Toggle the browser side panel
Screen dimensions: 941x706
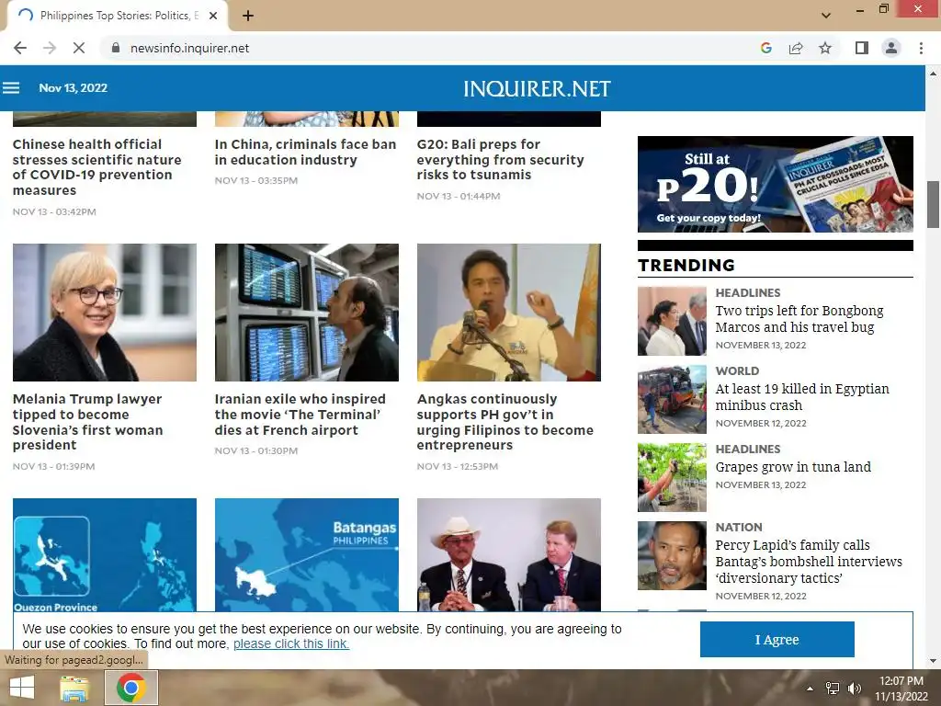click(862, 48)
